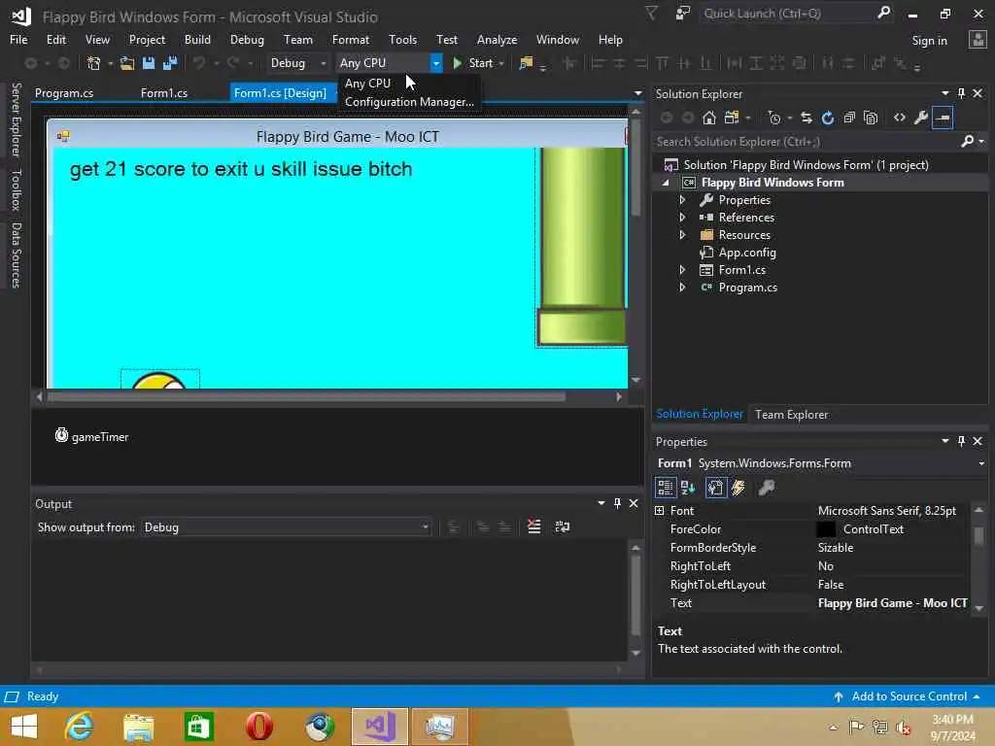The image size is (995, 746).
Task: Open the Start button dropdown arrow
Action: tap(501, 63)
